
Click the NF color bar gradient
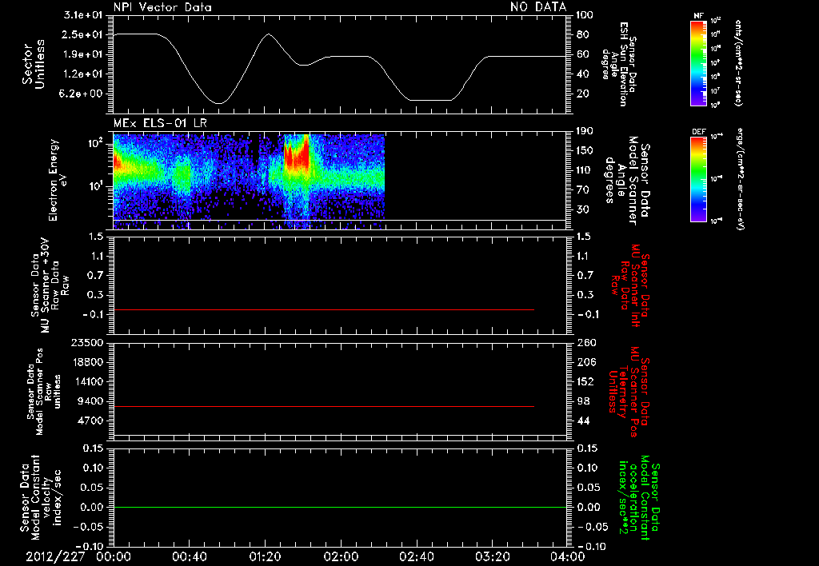click(698, 63)
